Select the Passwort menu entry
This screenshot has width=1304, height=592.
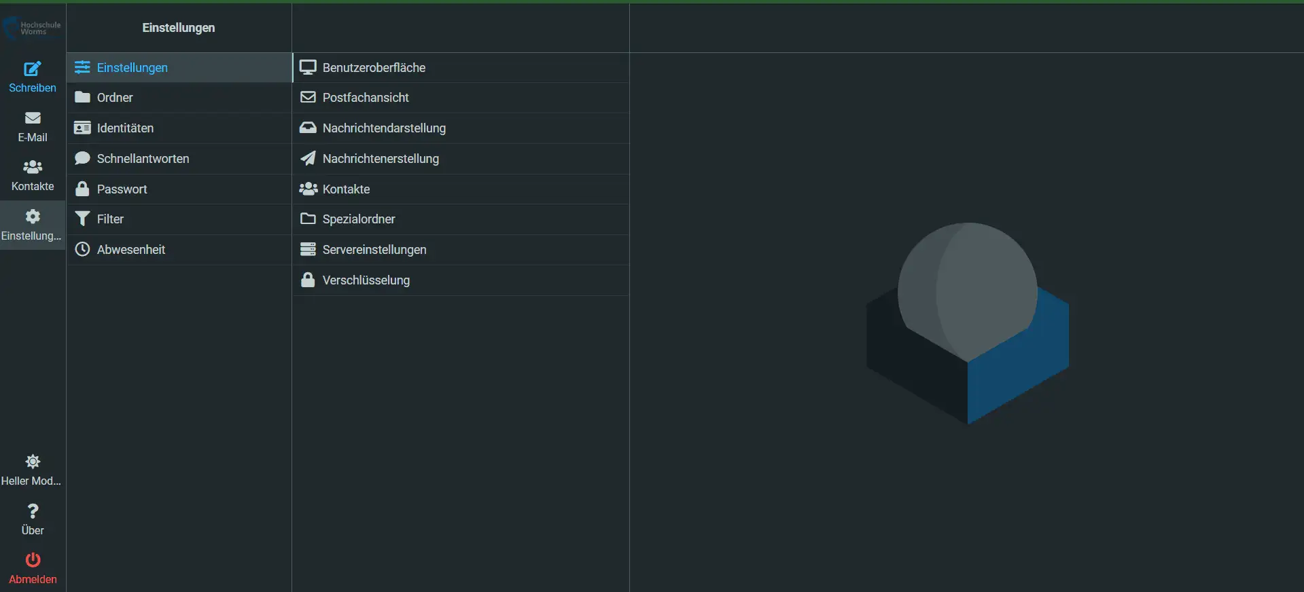click(x=122, y=189)
